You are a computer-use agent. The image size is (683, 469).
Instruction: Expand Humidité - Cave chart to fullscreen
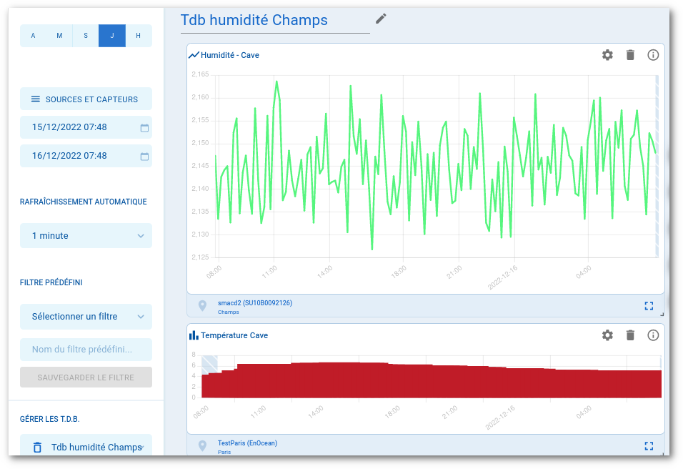pos(649,306)
